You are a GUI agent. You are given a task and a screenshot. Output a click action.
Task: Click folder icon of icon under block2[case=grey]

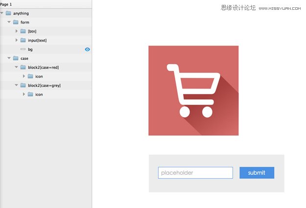pyautogui.click(x=30, y=94)
